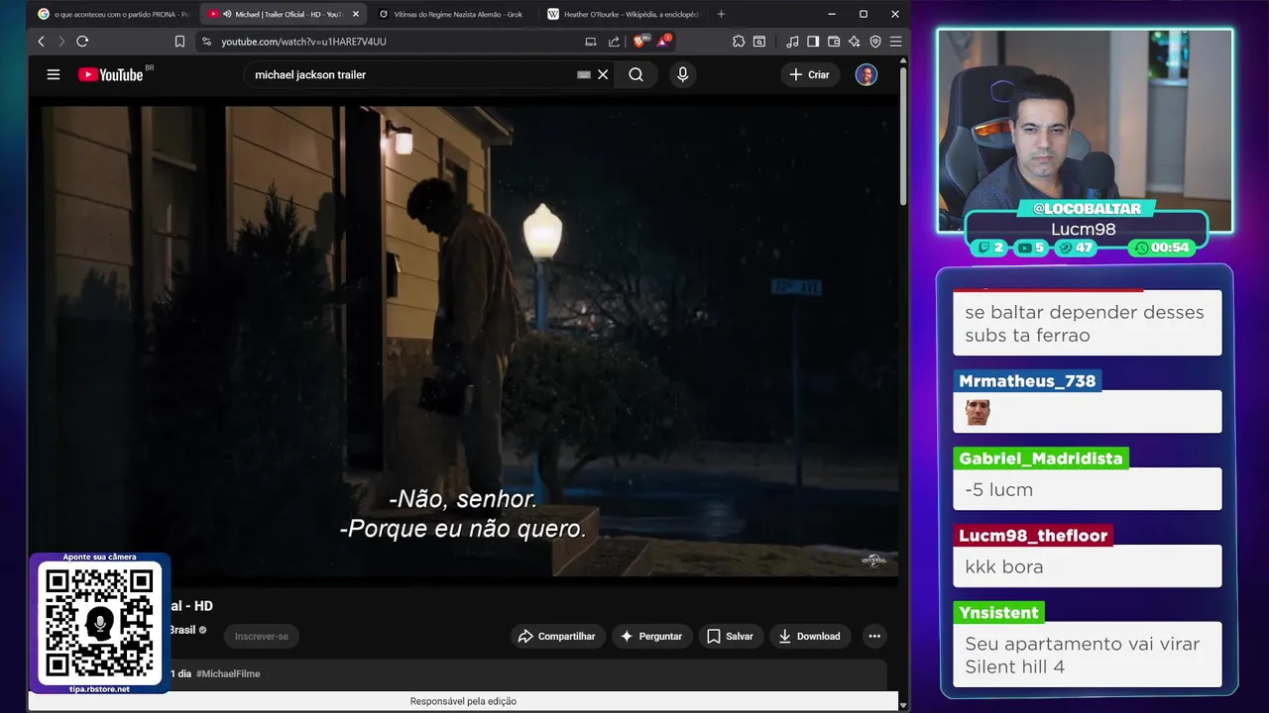Click the Gabriel_Madridista chat username
This screenshot has height=713, width=1269.
(1041, 458)
